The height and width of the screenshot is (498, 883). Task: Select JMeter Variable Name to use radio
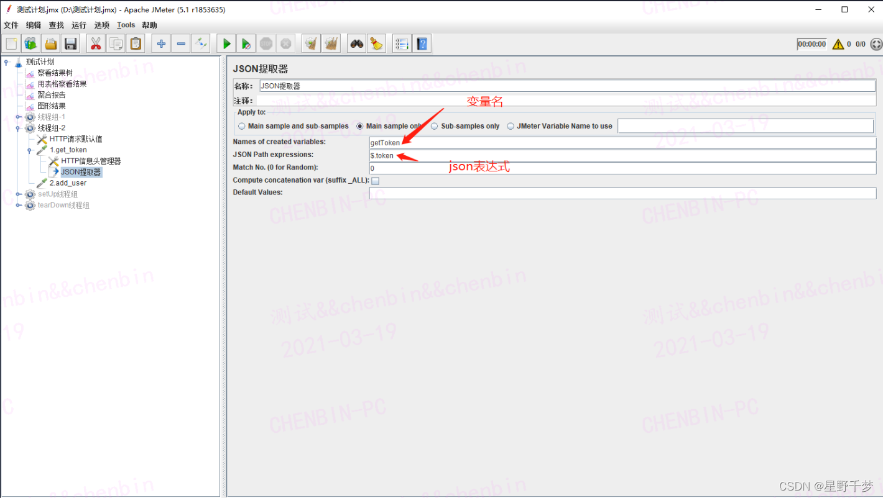click(511, 126)
